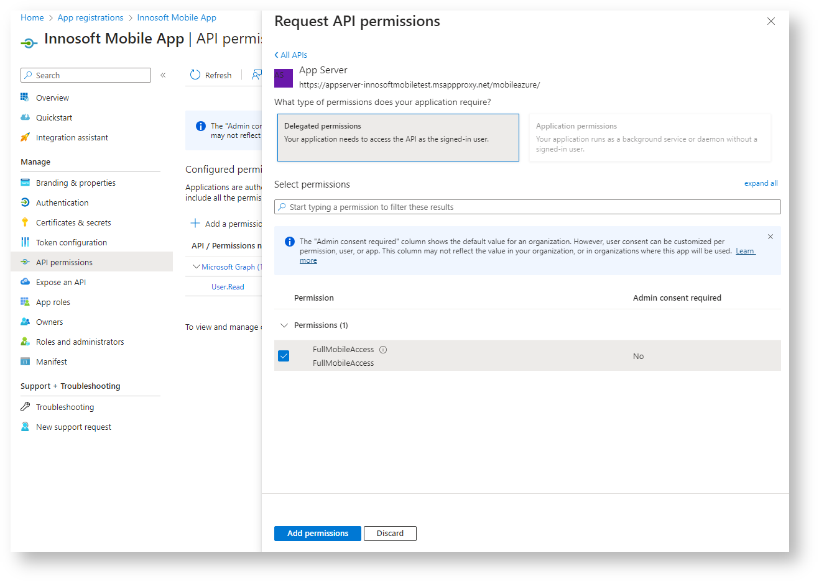Click the permission filter search field
Image resolution: width=819 pixels, height=582 pixels.
527,207
